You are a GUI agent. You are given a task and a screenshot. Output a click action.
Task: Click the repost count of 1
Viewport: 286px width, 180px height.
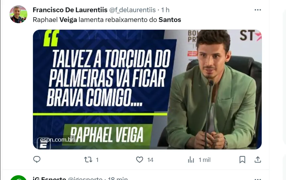point(97,160)
